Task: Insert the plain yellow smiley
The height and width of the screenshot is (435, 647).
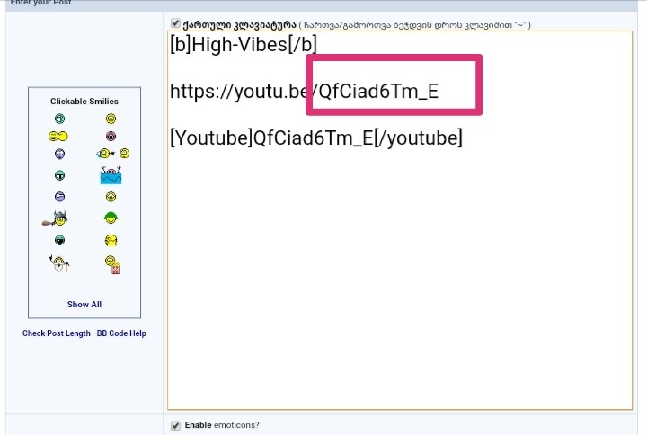Action: [111, 119]
